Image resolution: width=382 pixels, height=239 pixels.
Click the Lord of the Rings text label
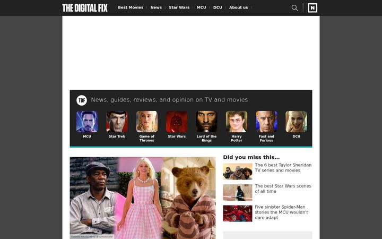(x=206, y=138)
